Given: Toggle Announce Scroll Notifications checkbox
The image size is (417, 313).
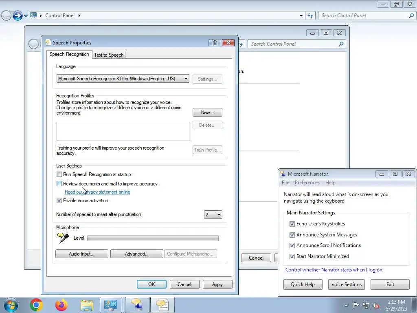Looking at the screenshot, I should pos(292,245).
